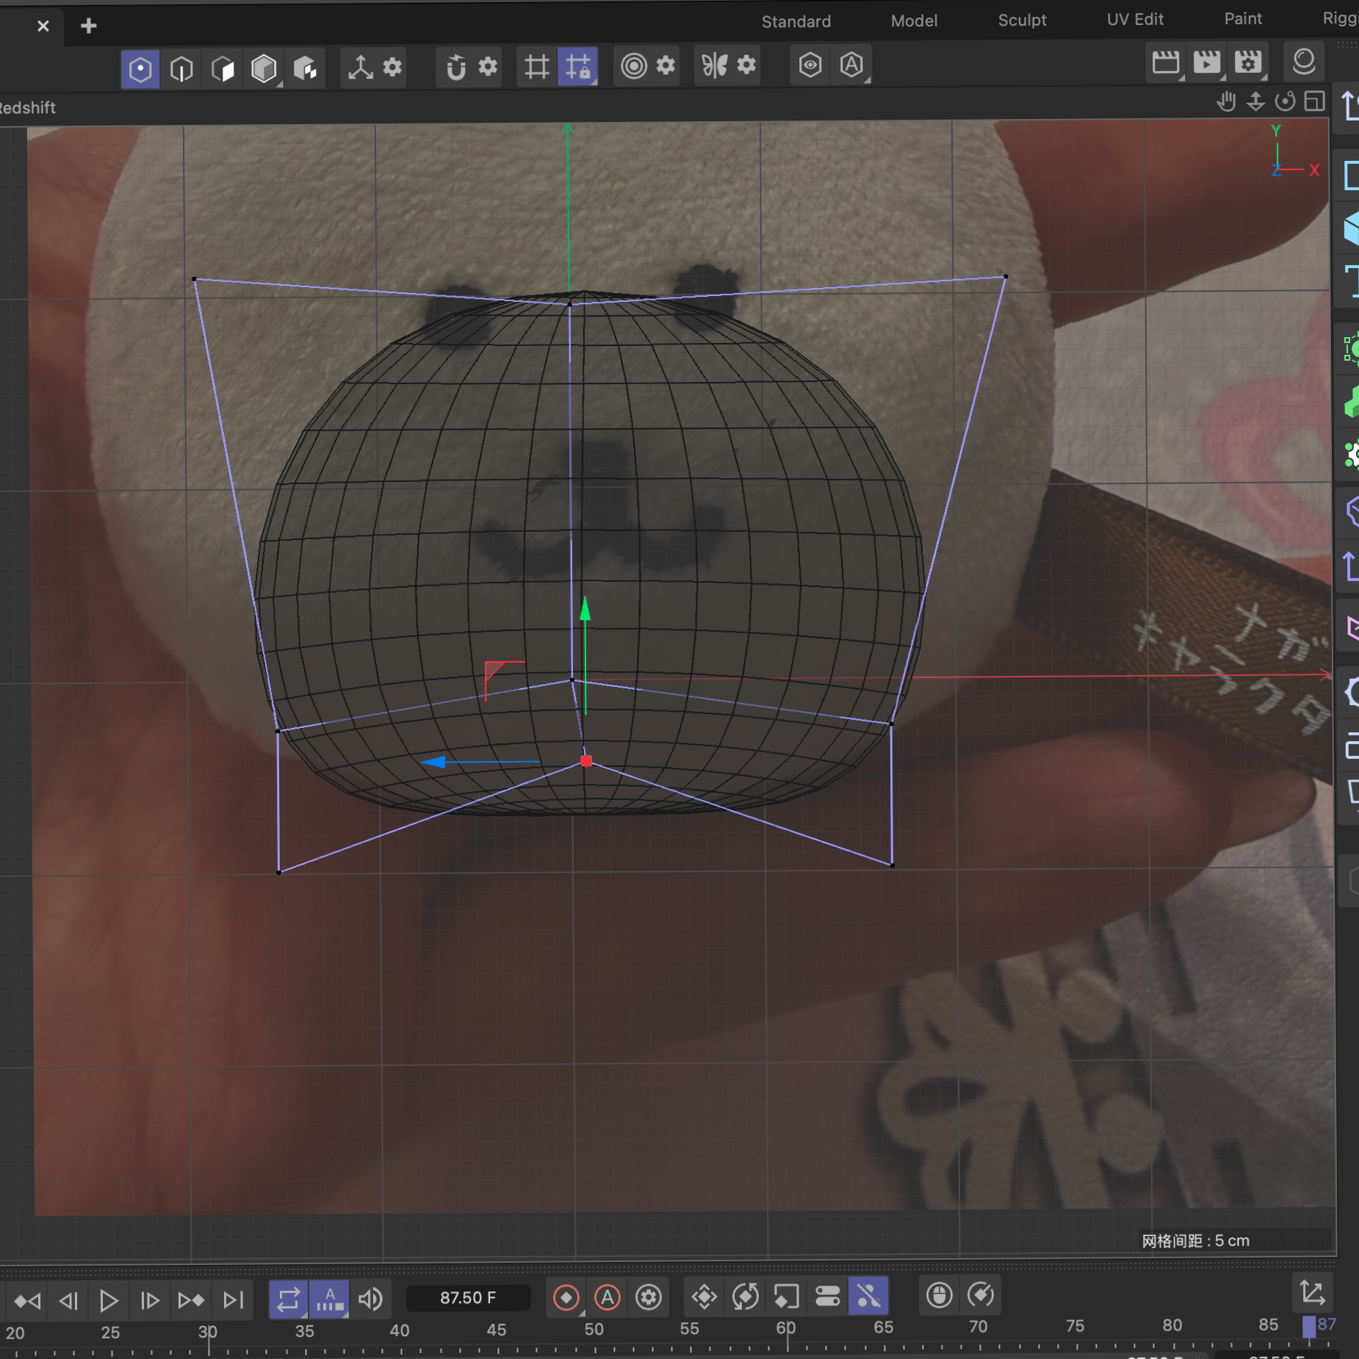
Task: Click the viewport orbit rotate icon
Action: (x=1285, y=101)
